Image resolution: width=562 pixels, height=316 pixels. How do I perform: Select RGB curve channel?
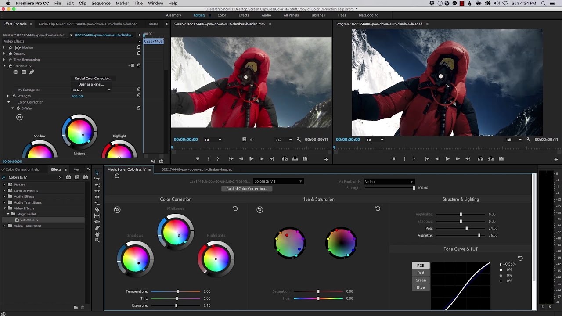[x=421, y=266]
